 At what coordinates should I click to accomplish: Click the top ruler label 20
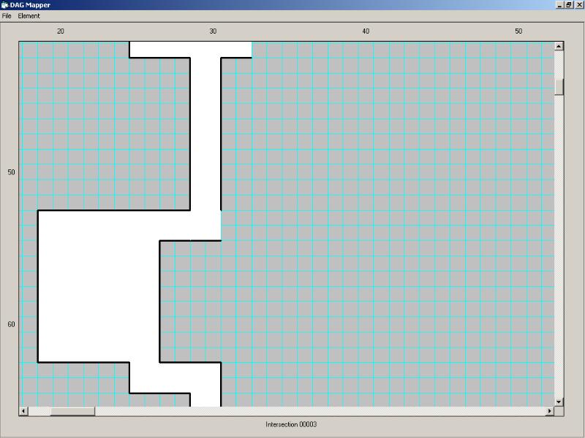(61, 31)
